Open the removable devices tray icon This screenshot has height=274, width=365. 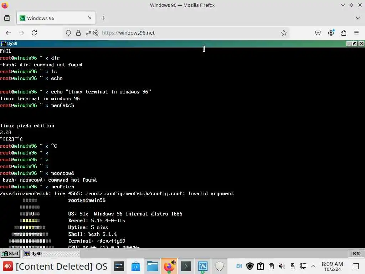click(x=293, y=266)
